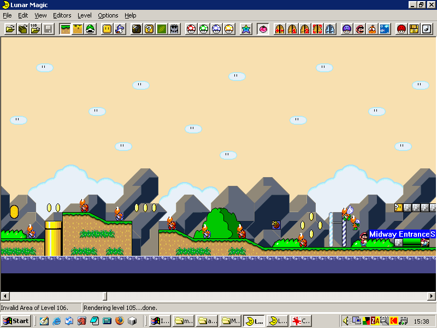437x328 pixels.
Task: Click the horizontal scrollbar left arrow
Action: [5, 296]
